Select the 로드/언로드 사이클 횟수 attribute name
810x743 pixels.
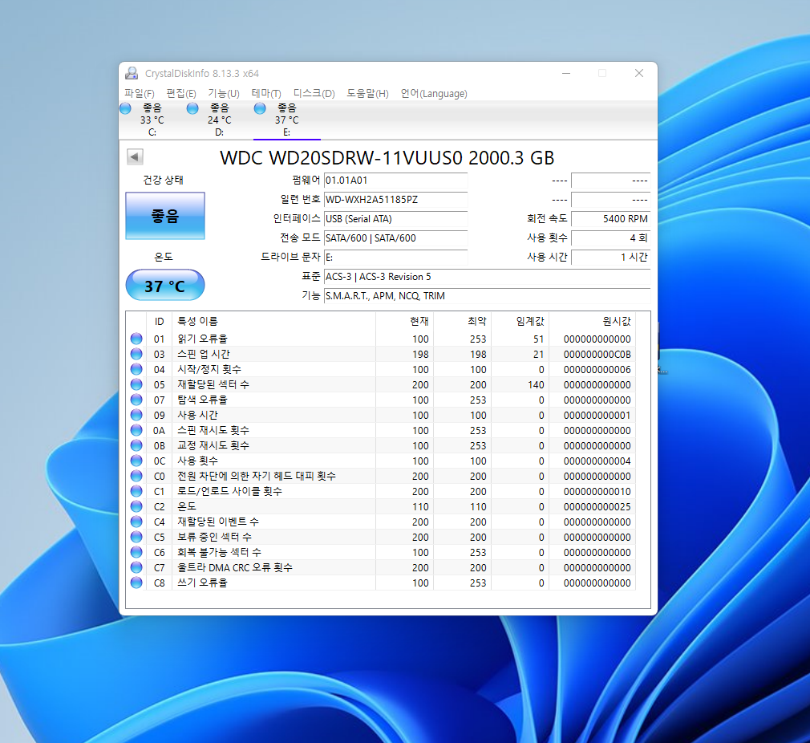230,491
